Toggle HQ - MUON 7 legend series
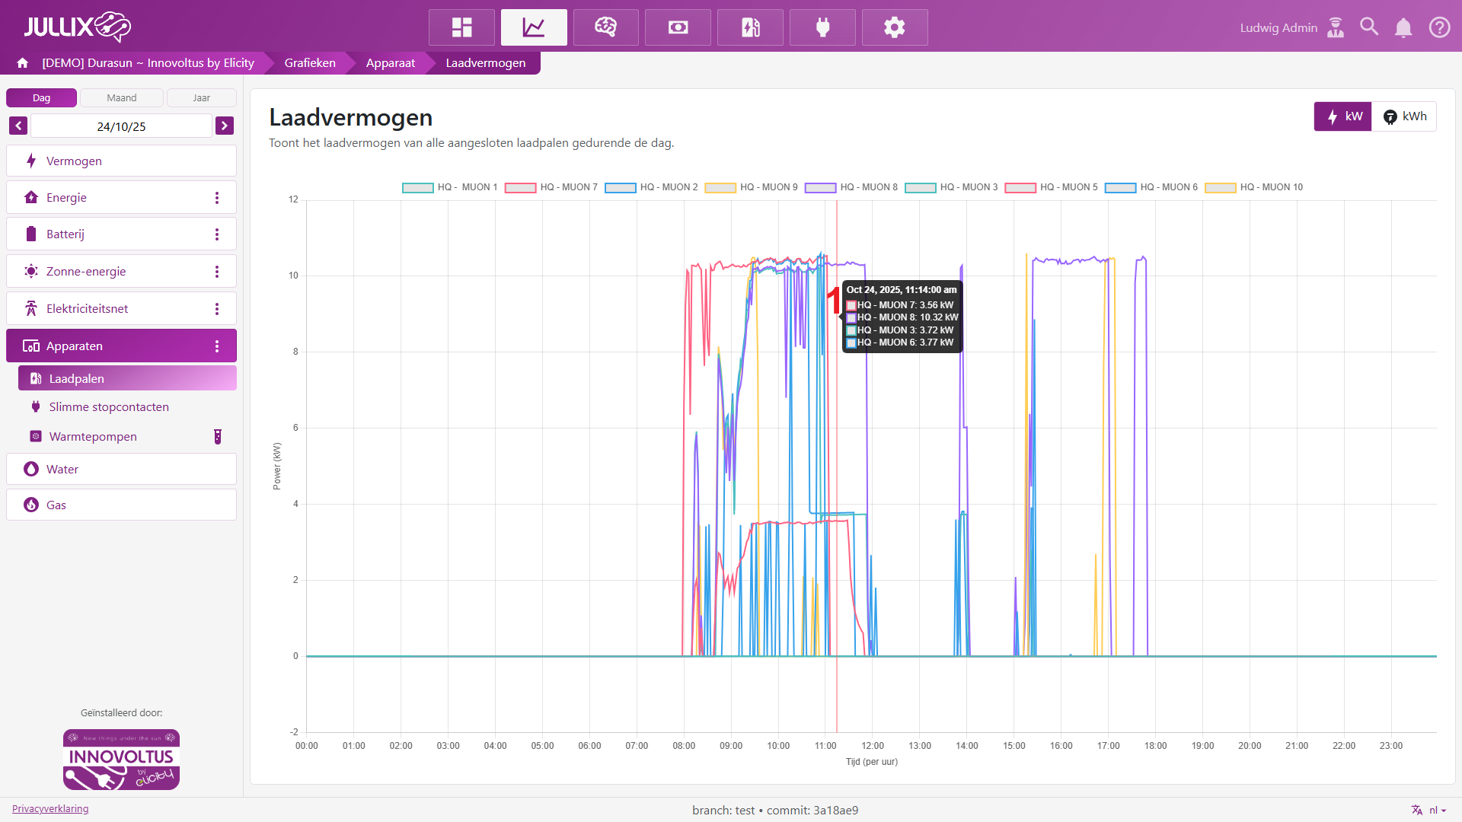 point(551,187)
